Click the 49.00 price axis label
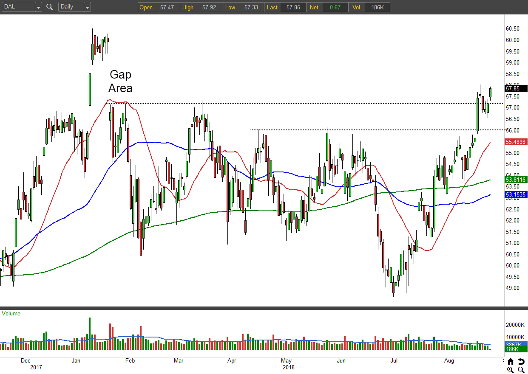Image resolution: width=528 pixels, height=374 pixels. coord(512,288)
